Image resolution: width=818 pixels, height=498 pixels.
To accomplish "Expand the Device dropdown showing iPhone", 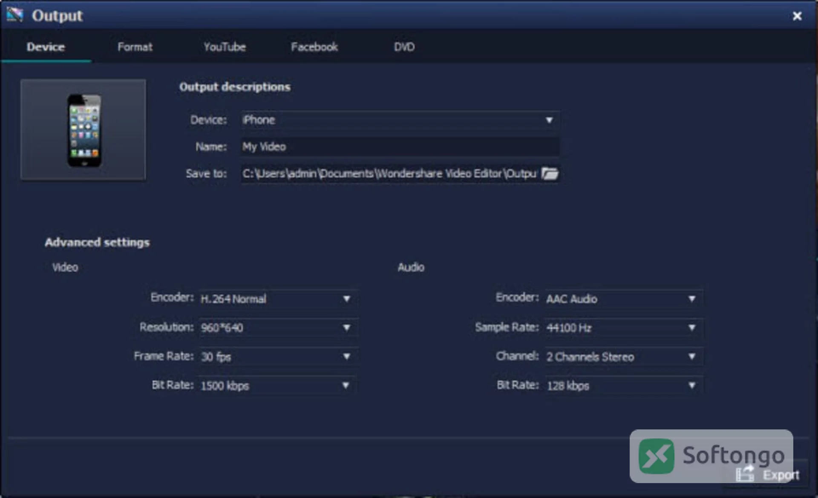I will pos(400,120).
